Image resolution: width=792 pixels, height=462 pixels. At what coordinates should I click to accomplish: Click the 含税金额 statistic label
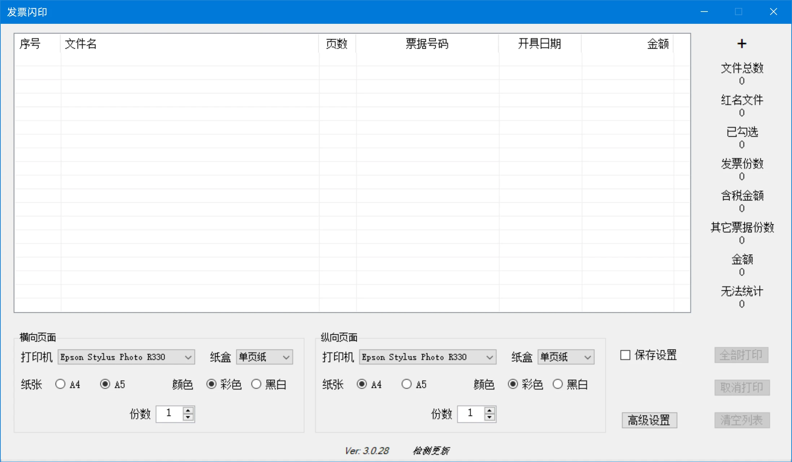(x=742, y=195)
